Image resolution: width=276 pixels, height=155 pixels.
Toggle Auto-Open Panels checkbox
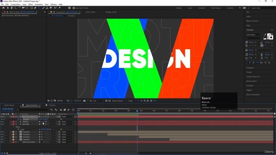click(74, 8)
